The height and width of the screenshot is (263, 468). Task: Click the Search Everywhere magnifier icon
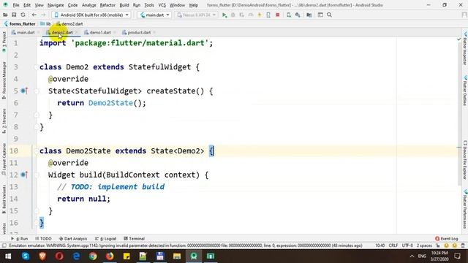329,15
